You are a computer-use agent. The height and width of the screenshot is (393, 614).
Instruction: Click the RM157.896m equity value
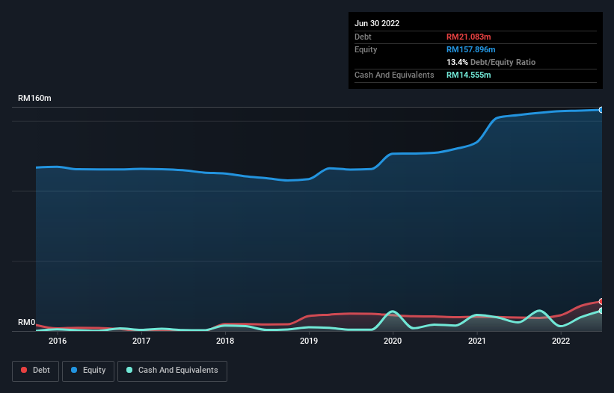click(x=470, y=49)
